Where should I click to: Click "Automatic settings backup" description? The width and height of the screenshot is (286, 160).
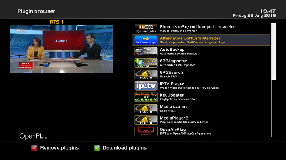[178, 54]
